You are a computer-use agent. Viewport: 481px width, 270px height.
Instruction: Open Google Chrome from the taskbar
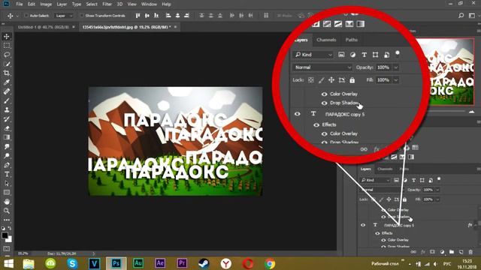[x=270, y=263]
